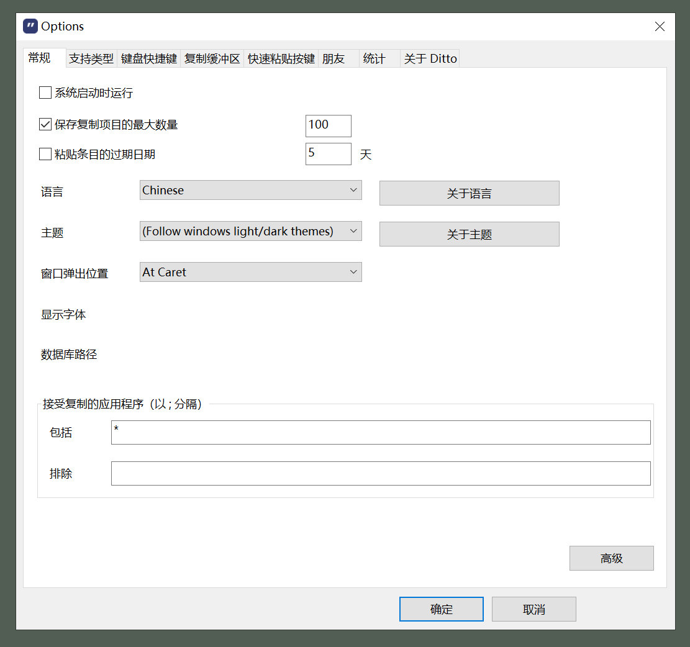Click 取消 to cancel changes
Viewport: 690px width, 647px height.
[533, 609]
